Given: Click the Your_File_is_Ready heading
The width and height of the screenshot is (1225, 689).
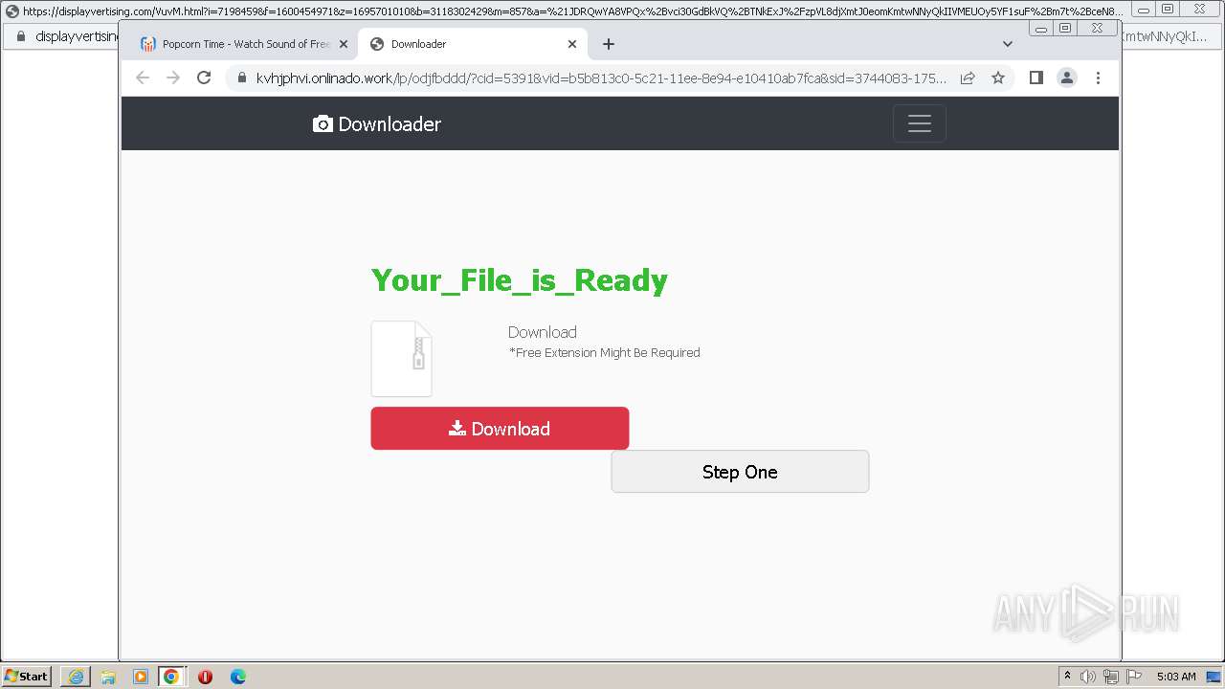Looking at the screenshot, I should pyautogui.click(x=520, y=279).
